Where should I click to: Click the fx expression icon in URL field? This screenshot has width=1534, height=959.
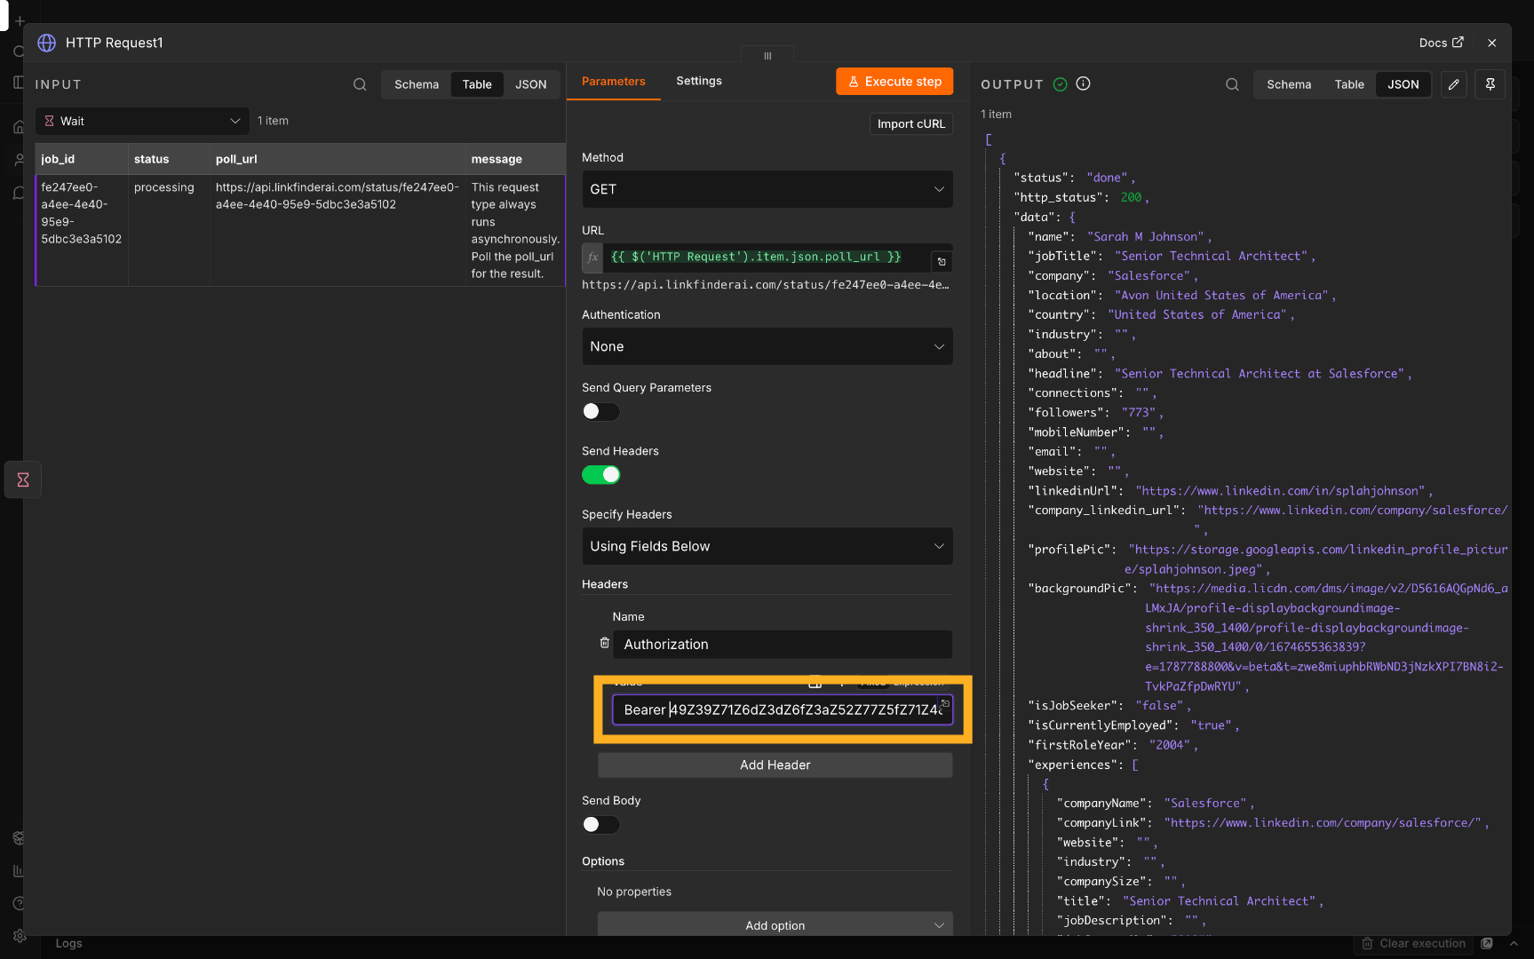[592, 257]
